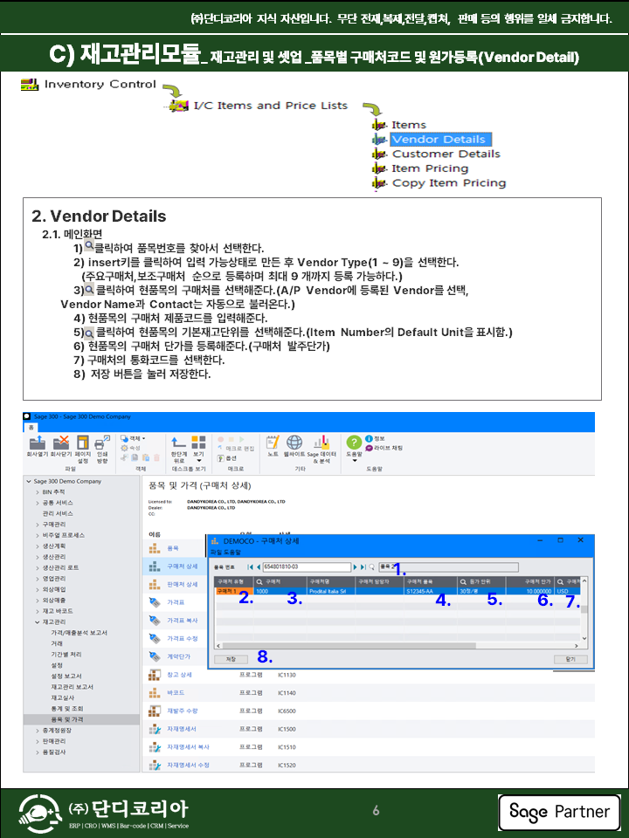Viewport: 629px width, 838px height.
Task: Click the 웹사이트 globe icon
Action: [294, 442]
